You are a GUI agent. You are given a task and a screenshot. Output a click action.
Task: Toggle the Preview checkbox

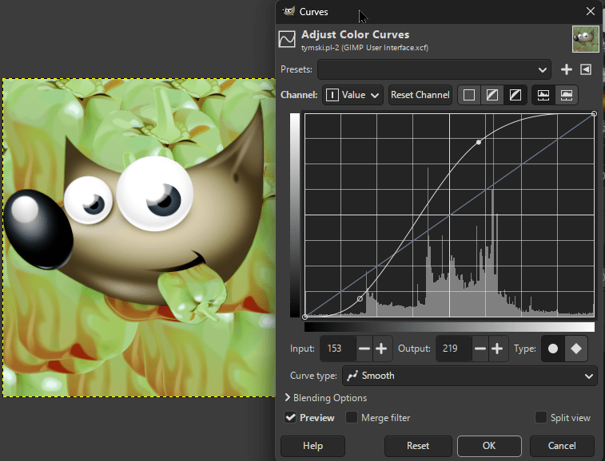pyautogui.click(x=290, y=417)
